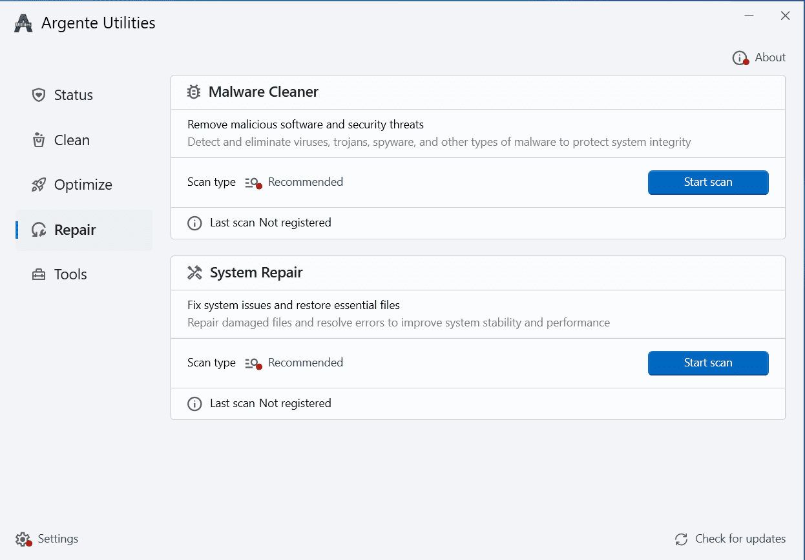Open the Status shield icon
The width and height of the screenshot is (805, 560).
click(x=39, y=95)
